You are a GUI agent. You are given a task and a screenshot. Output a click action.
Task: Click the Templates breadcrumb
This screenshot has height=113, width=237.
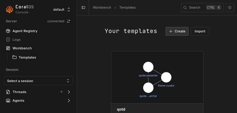click(127, 7)
